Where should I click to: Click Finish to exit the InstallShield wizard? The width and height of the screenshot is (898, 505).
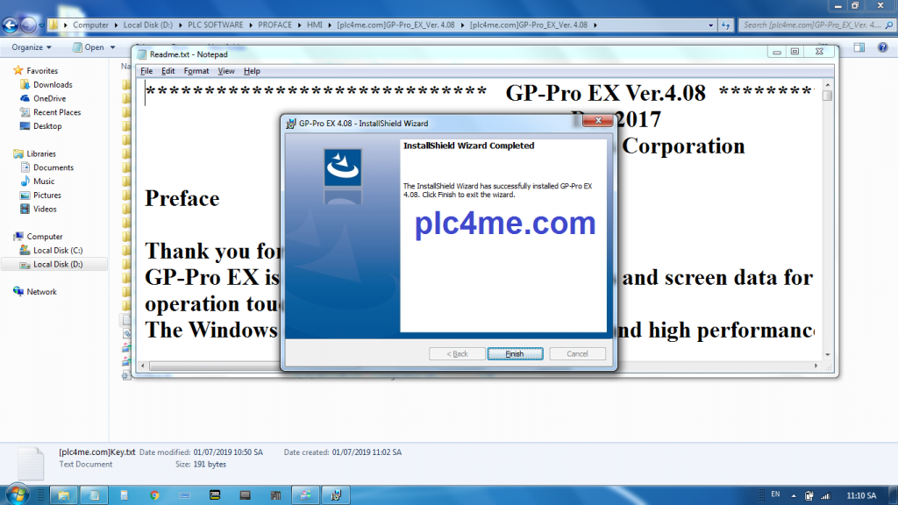[515, 354]
